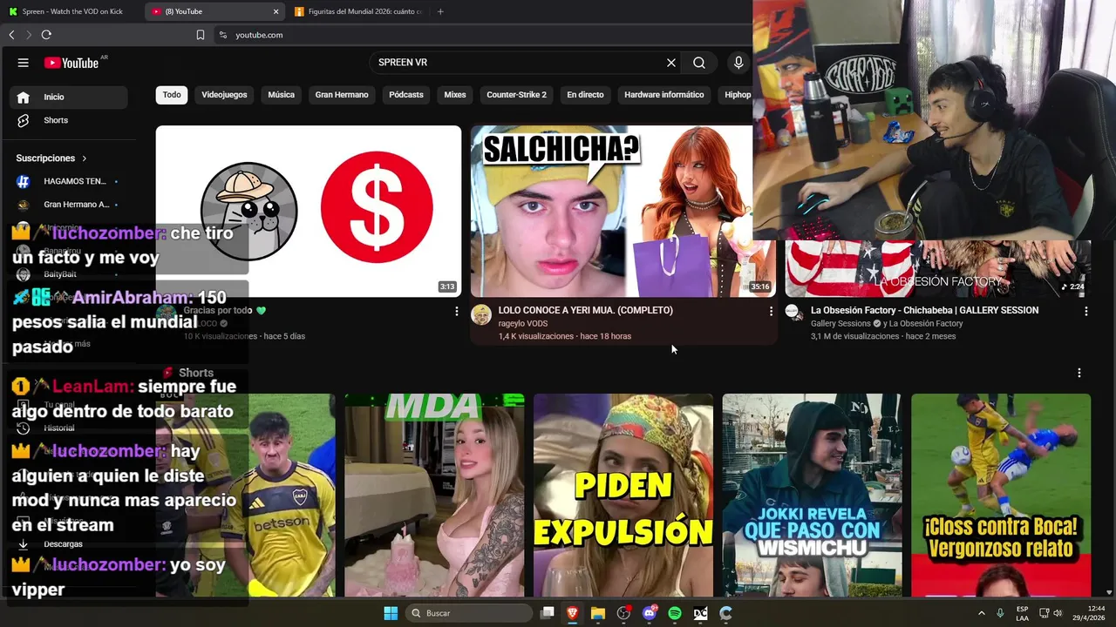
Task: Open the MDA Short thumbnail
Action: point(434,495)
